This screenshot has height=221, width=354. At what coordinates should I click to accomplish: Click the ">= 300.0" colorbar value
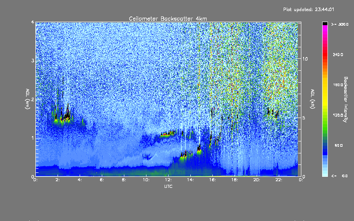click(x=340, y=24)
